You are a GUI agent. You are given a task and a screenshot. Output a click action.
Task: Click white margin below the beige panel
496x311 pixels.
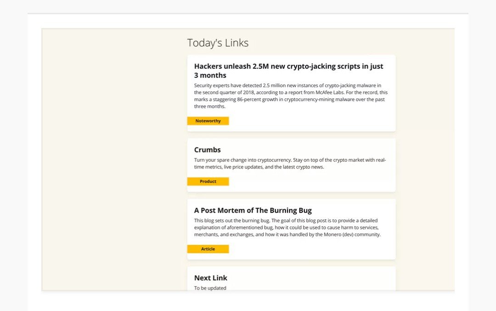click(x=248, y=301)
